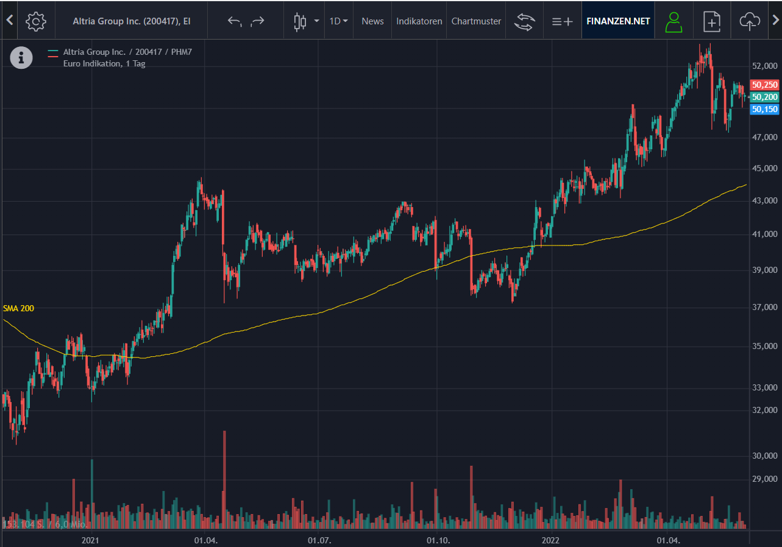The width and height of the screenshot is (782, 547).
Task: Open the 1D timeframe dropdown
Action: [338, 21]
